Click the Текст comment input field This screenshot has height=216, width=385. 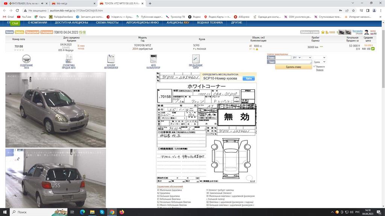pos(294,62)
